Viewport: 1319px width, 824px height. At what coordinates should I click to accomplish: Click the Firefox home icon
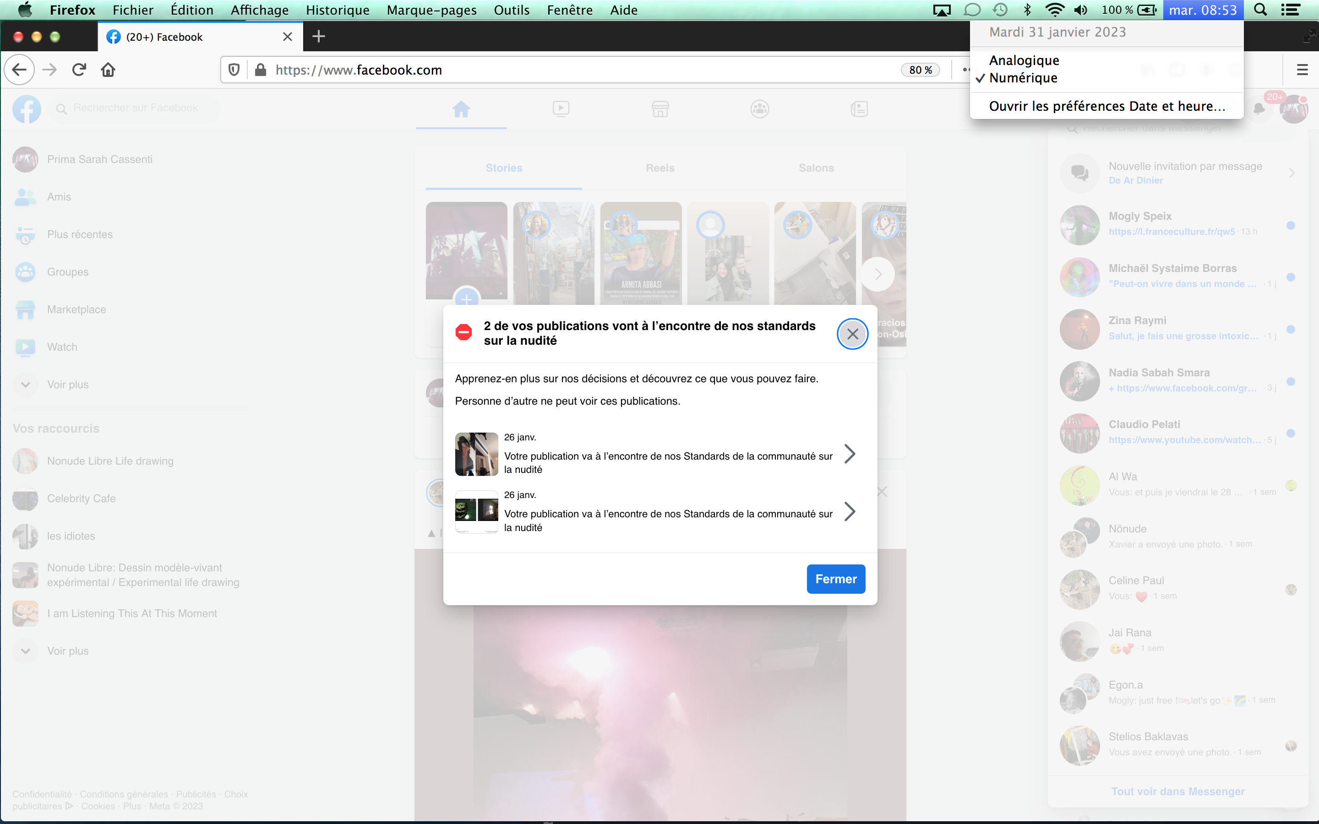[108, 70]
